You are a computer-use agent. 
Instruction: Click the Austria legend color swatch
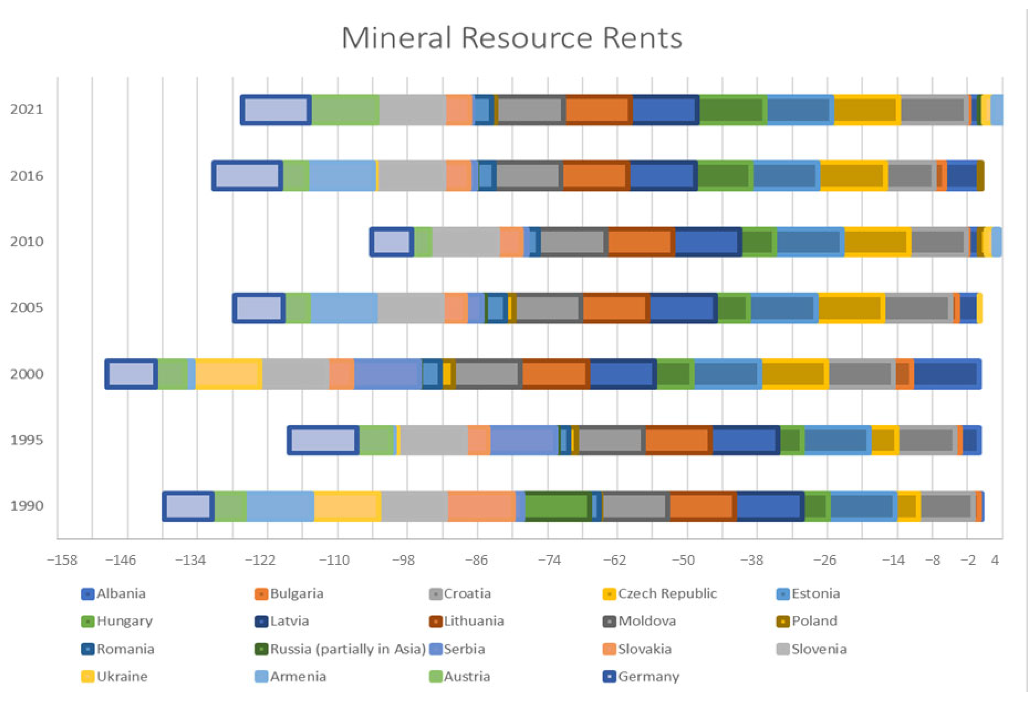436,676
